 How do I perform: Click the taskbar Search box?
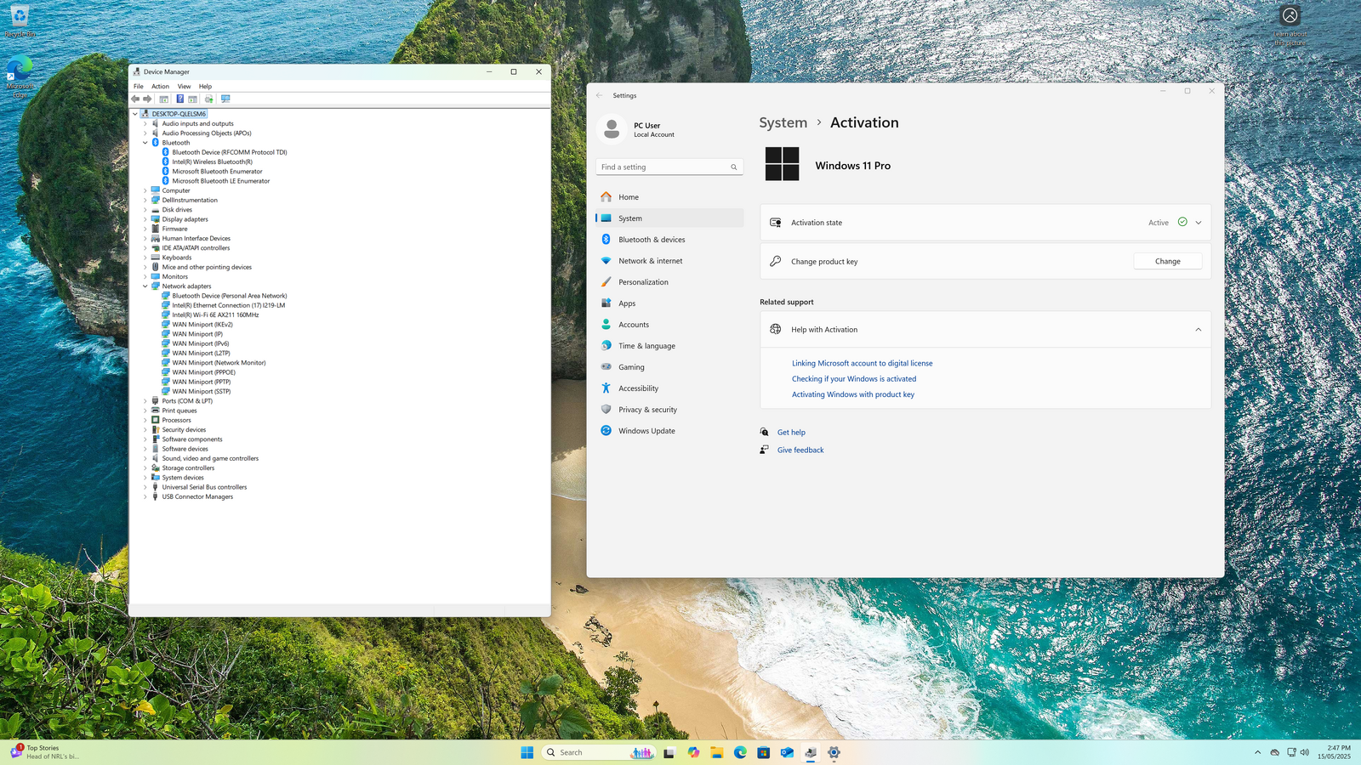click(x=600, y=752)
